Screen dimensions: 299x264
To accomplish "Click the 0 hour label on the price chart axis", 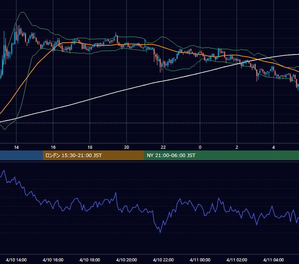I will [x=200, y=147].
